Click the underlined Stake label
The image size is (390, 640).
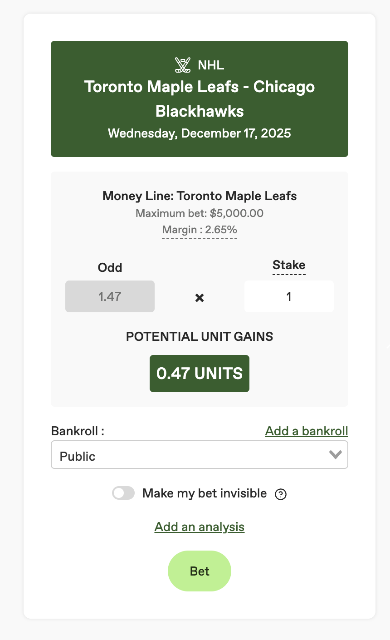click(x=289, y=265)
